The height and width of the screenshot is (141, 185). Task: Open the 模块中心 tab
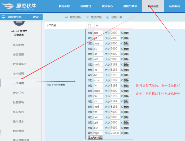[x=107, y=6]
